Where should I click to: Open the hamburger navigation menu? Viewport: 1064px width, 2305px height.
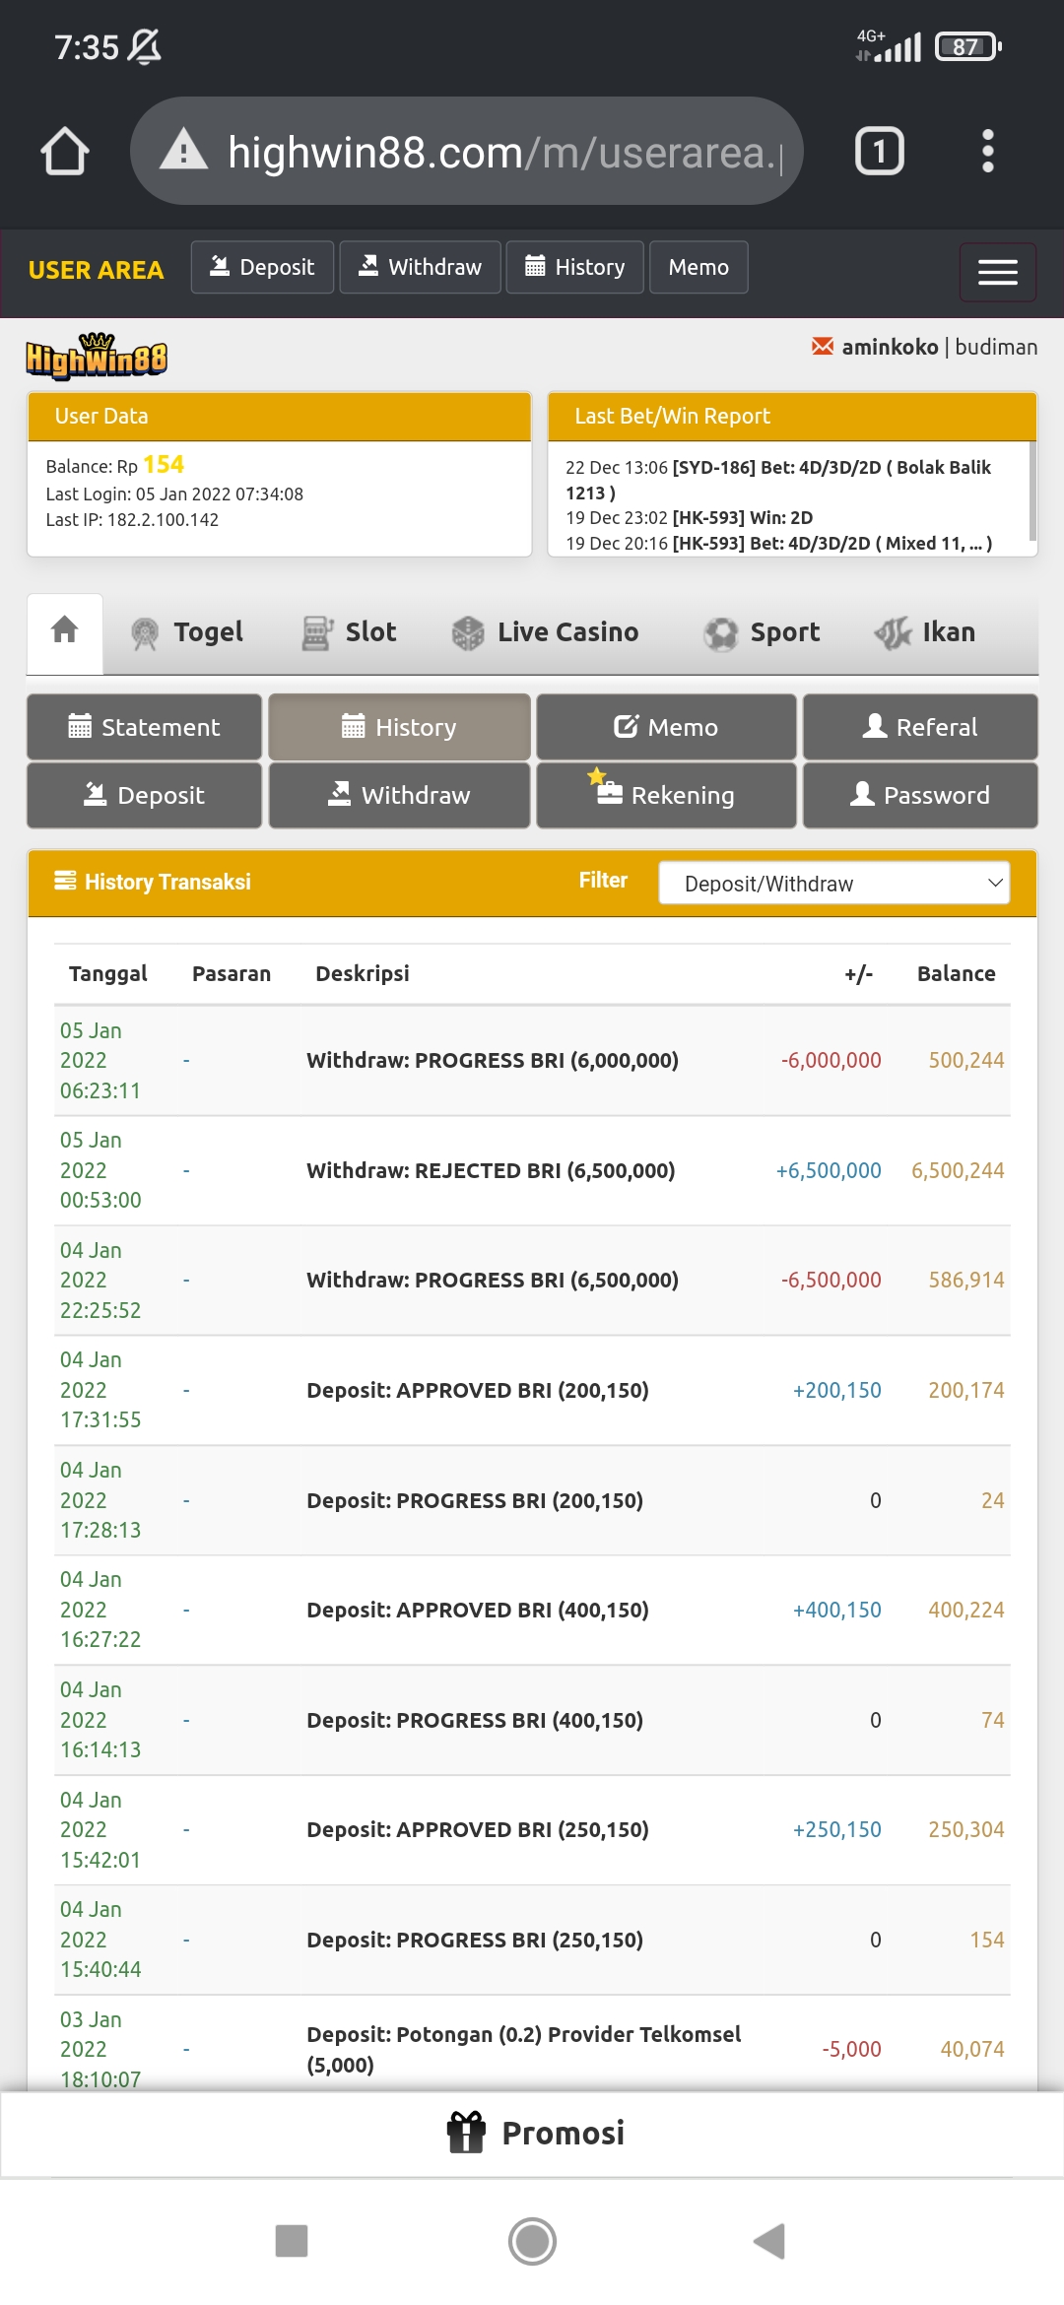tap(997, 272)
